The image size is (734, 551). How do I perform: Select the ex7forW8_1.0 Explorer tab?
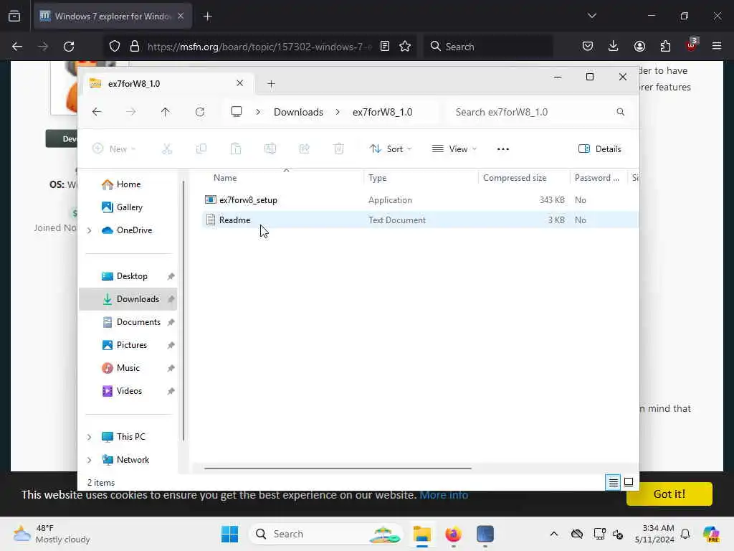(168, 84)
